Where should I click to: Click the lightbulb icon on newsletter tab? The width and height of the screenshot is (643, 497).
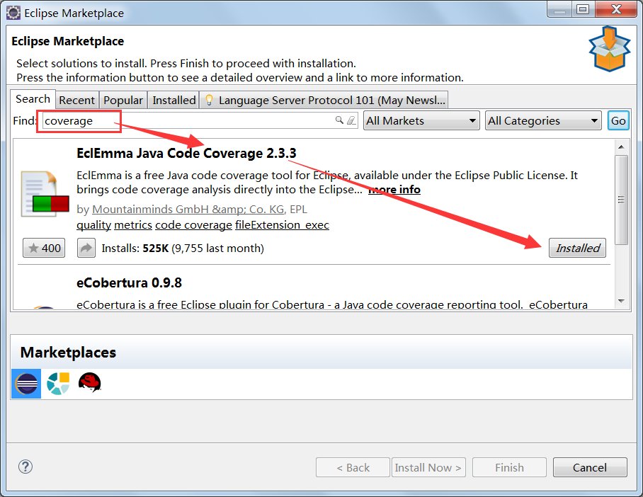tap(209, 100)
